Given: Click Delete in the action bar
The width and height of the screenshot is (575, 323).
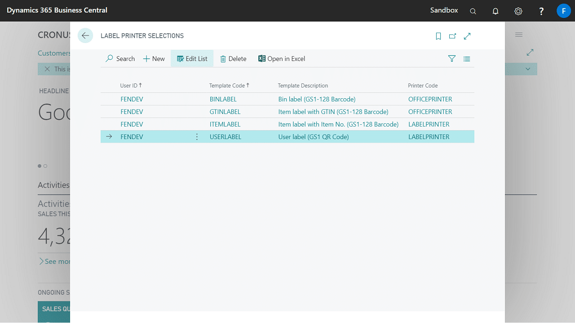Looking at the screenshot, I should point(233,59).
